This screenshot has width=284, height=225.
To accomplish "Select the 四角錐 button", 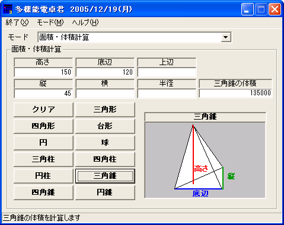I will 43,192.
